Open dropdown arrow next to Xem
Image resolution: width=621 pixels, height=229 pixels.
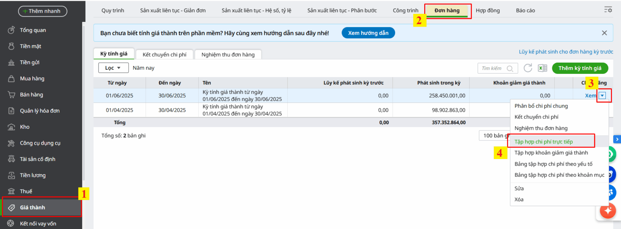602,96
